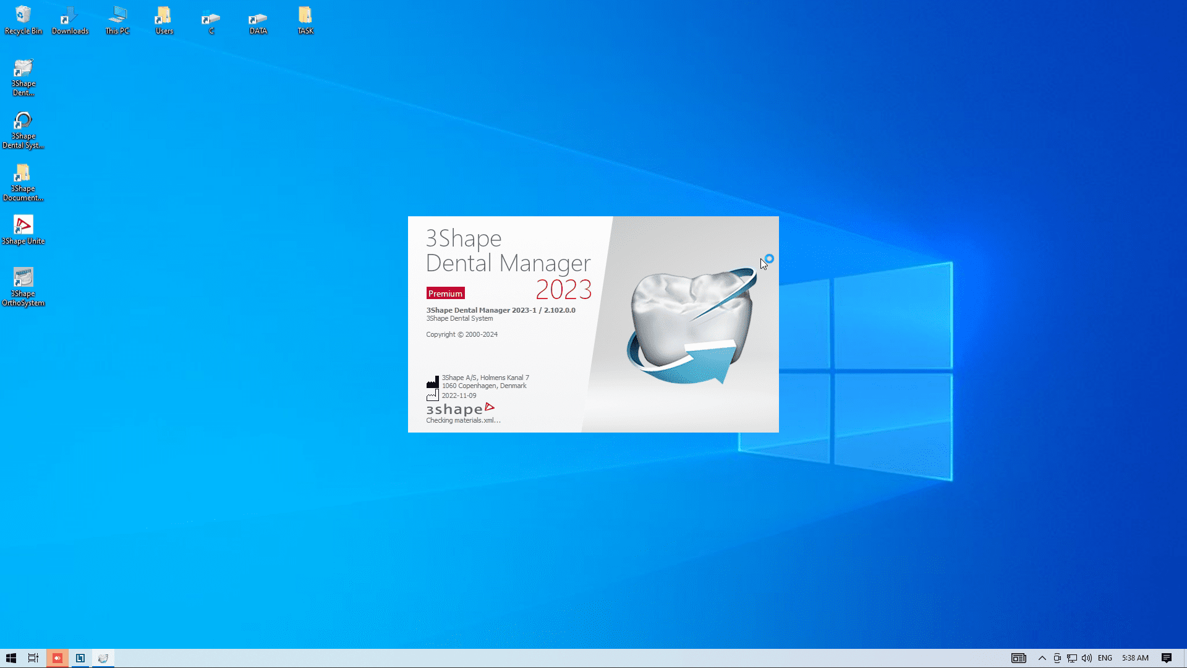Open the Windows Start menu
1187x668 pixels.
(x=11, y=658)
